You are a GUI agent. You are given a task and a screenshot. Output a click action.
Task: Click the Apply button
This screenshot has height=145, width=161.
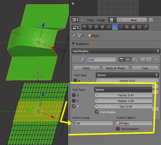click(86, 68)
